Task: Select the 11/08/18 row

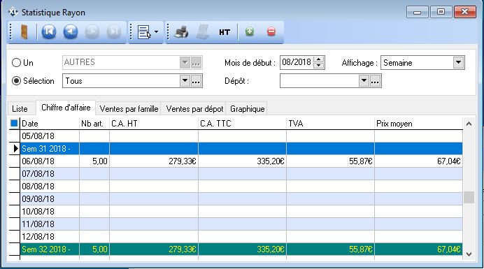Action: point(241,224)
